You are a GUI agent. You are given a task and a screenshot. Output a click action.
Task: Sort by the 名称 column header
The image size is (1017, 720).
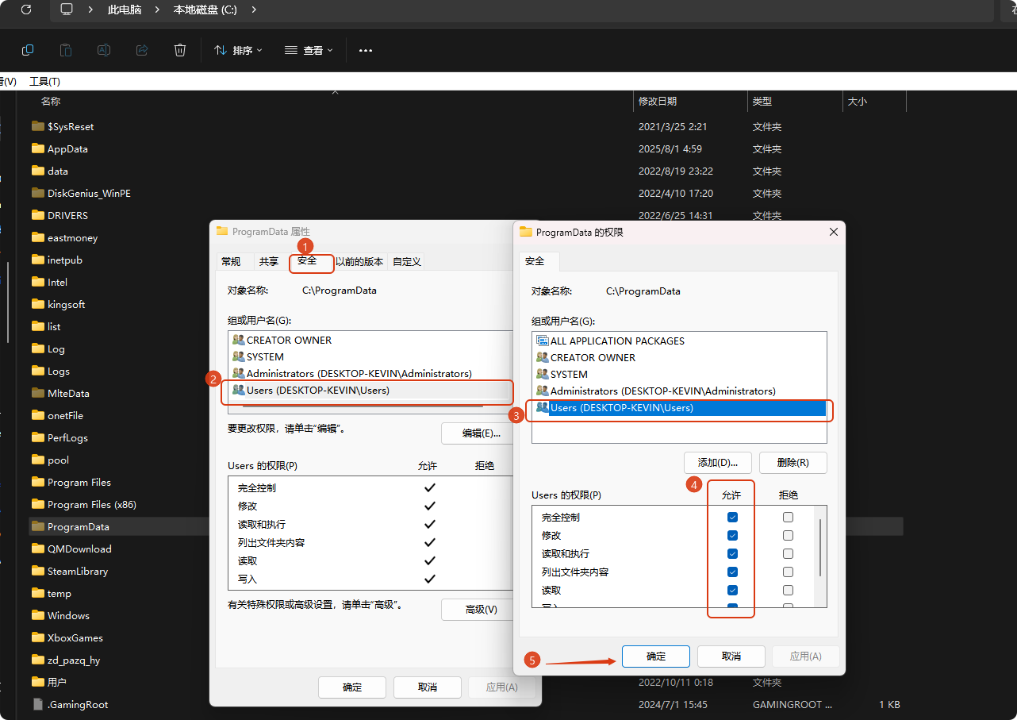click(x=51, y=102)
